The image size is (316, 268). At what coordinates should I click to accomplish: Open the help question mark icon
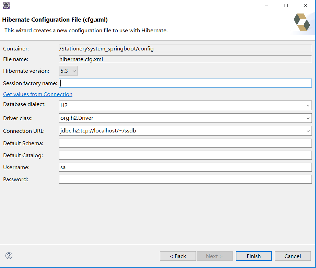pos(9,256)
